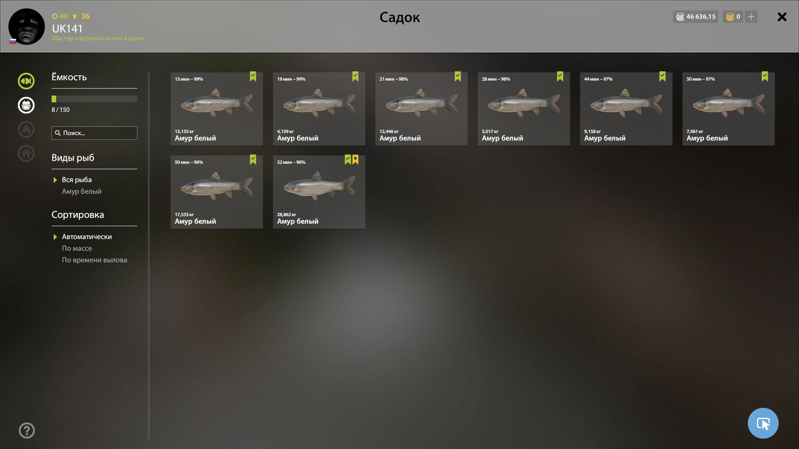The height and width of the screenshot is (449, 799).
Task: Click the capacity progress bar
Action: (94, 99)
